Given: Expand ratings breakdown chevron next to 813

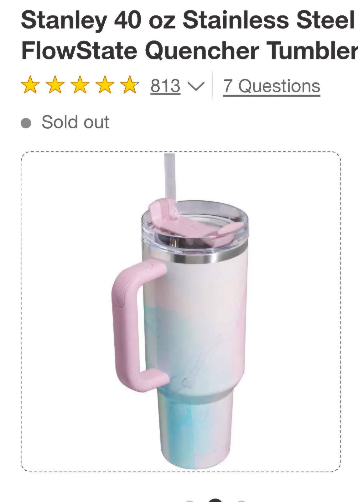Looking at the screenshot, I should pos(195,86).
